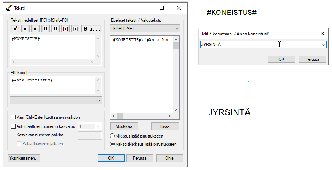The height and width of the screenshot is (170, 332).
Task: Click the JYRSINTÄ text on drawing canvas
Action: click(x=229, y=112)
